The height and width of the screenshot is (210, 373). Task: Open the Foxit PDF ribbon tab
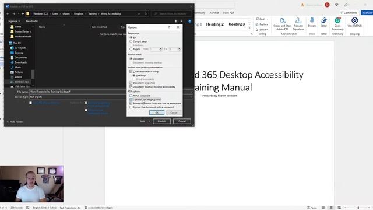click(228, 13)
